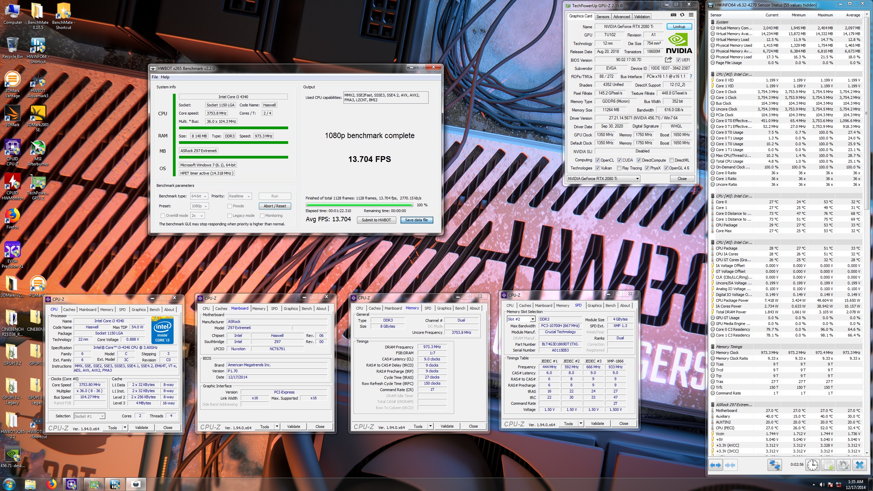Switch to HWiNFO64 on the taskbar
The width and height of the screenshot is (873, 491).
tap(115, 484)
